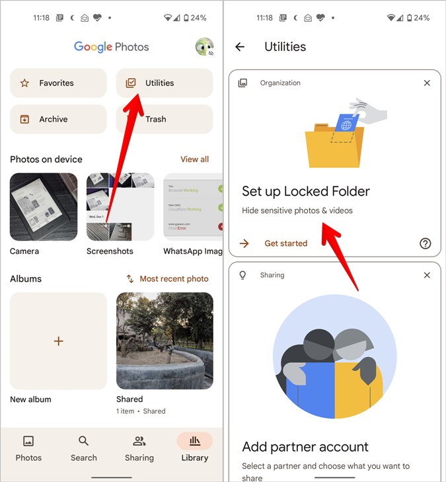The width and height of the screenshot is (446, 482).
Task: Tap the Organization album icon
Action: coord(242,83)
